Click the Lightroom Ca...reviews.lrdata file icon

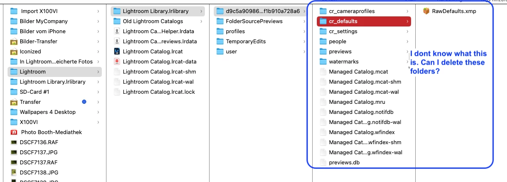pyautogui.click(x=117, y=41)
